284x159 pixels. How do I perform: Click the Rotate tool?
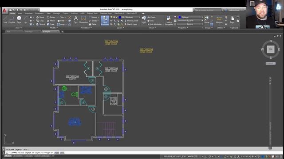tap(51, 17)
